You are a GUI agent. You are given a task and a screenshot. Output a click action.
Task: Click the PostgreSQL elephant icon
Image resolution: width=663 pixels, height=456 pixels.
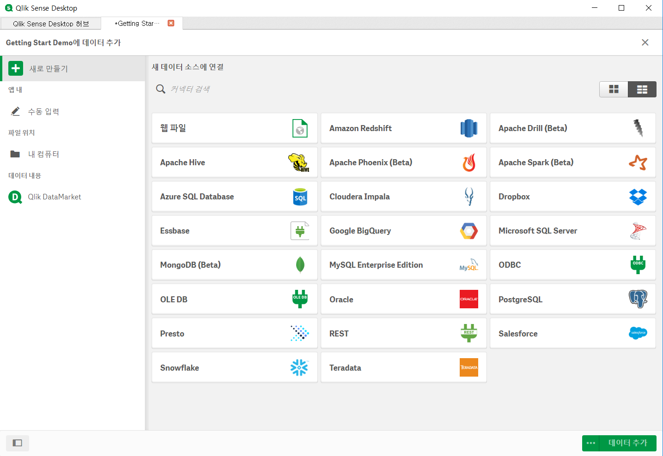pos(638,299)
